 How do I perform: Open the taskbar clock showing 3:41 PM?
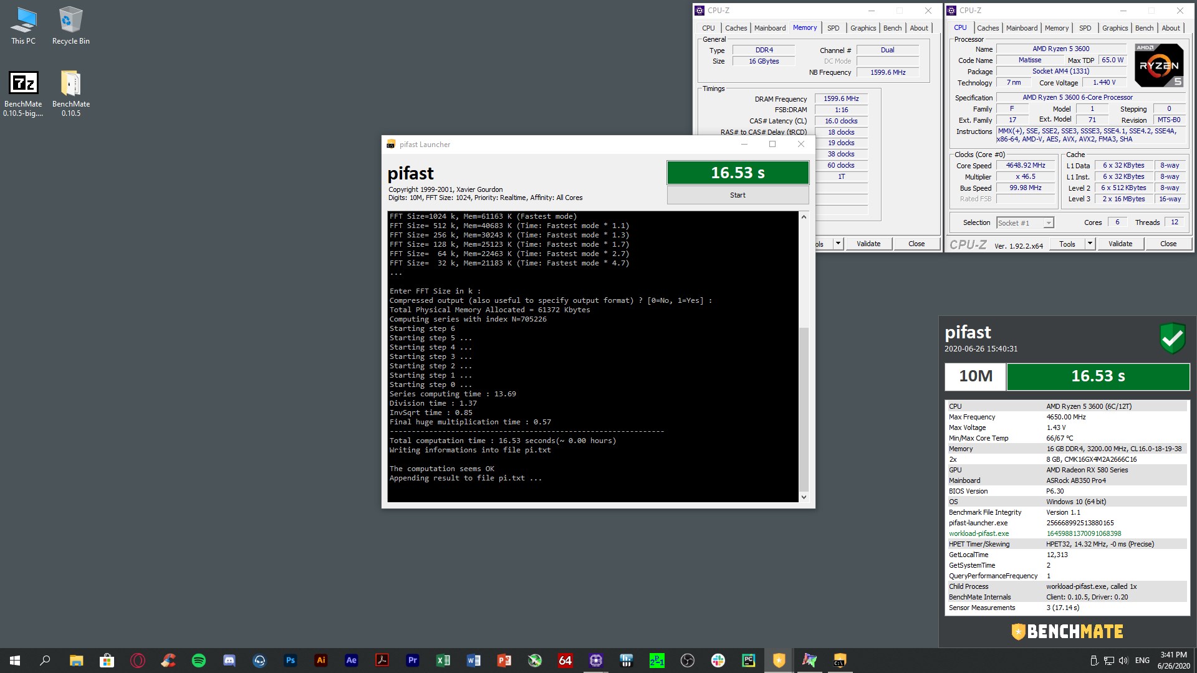tap(1173, 661)
